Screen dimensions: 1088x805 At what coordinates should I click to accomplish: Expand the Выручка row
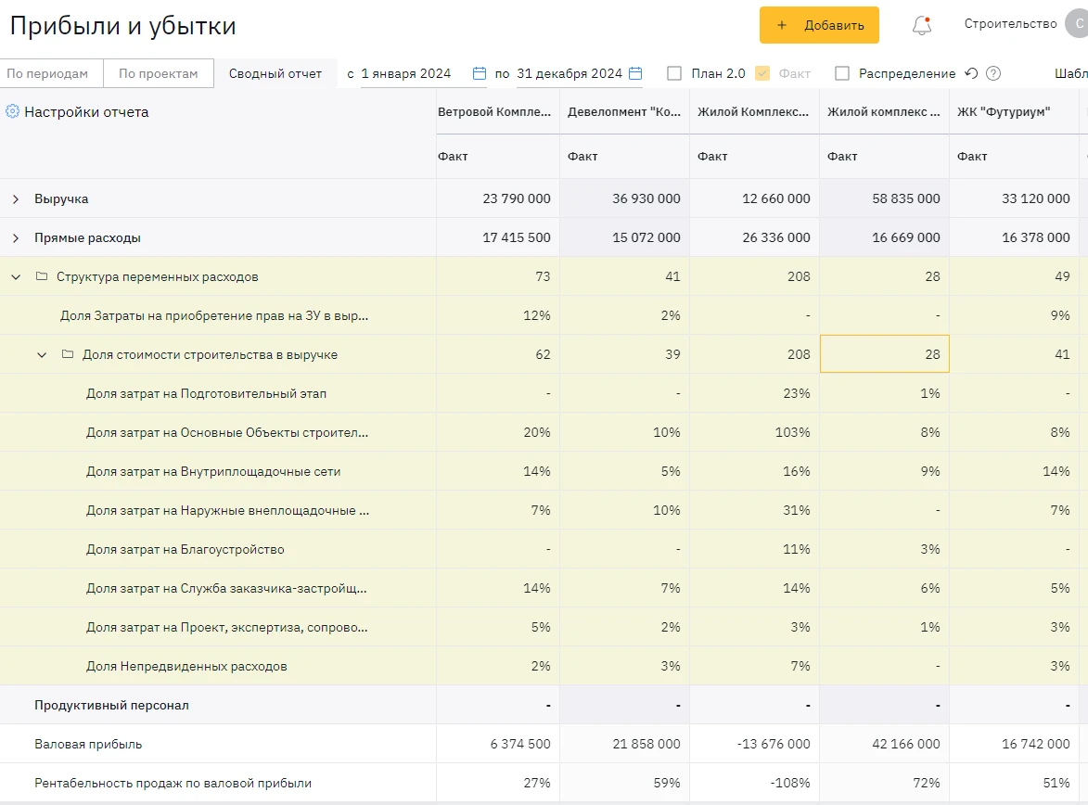(x=16, y=198)
